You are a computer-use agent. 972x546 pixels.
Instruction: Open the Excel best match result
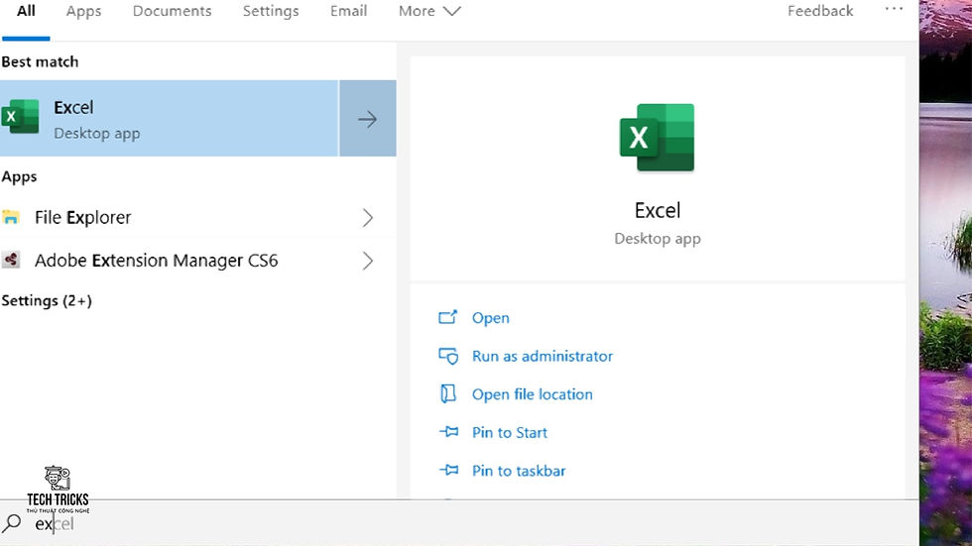[x=169, y=118]
